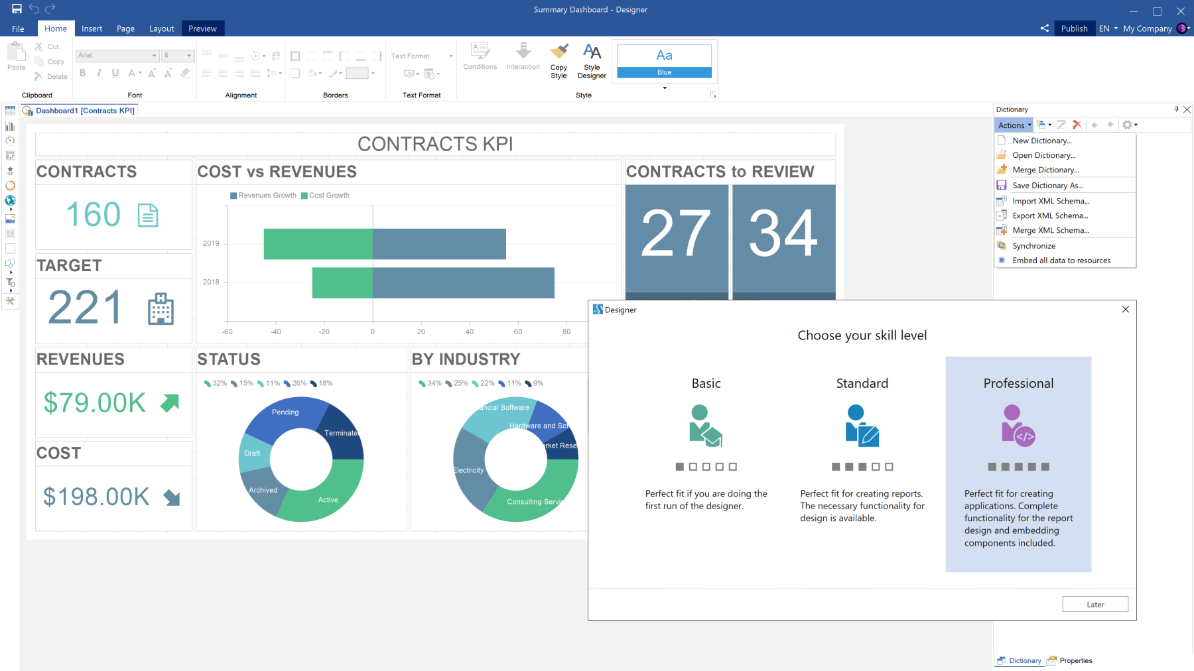Image resolution: width=1194 pixels, height=671 pixels.
Task: Toggle the top border in Borders group
Action: coord(328,56)
